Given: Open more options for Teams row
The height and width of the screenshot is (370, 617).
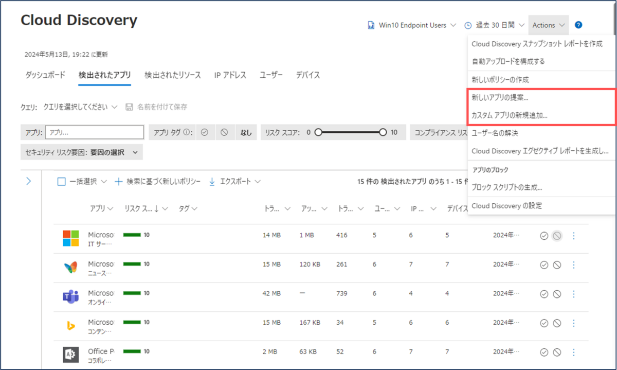Looking at the screenshot, I should 574,294.
